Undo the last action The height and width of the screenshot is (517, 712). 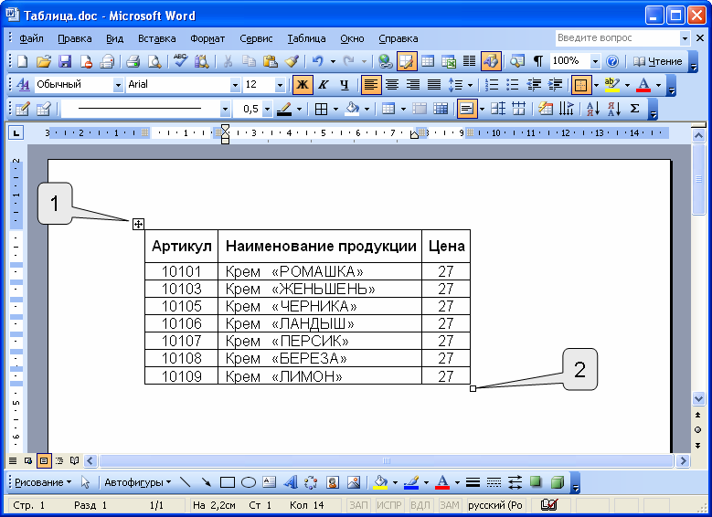[317, 61]
